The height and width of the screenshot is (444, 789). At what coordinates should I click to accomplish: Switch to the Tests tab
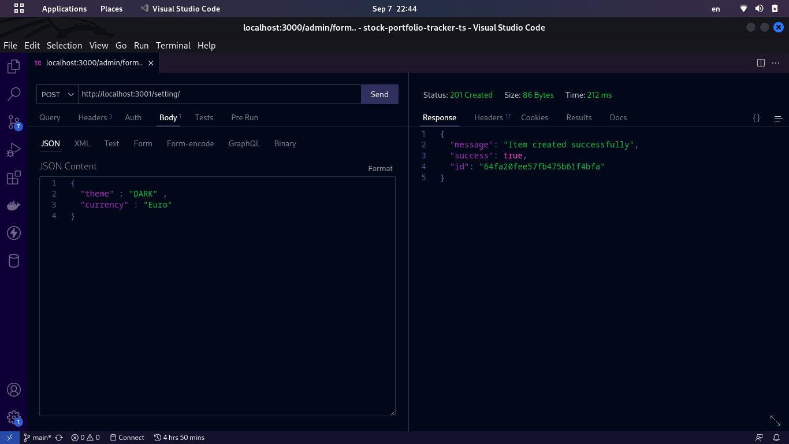pyautogui.click(x=204, y=117)
